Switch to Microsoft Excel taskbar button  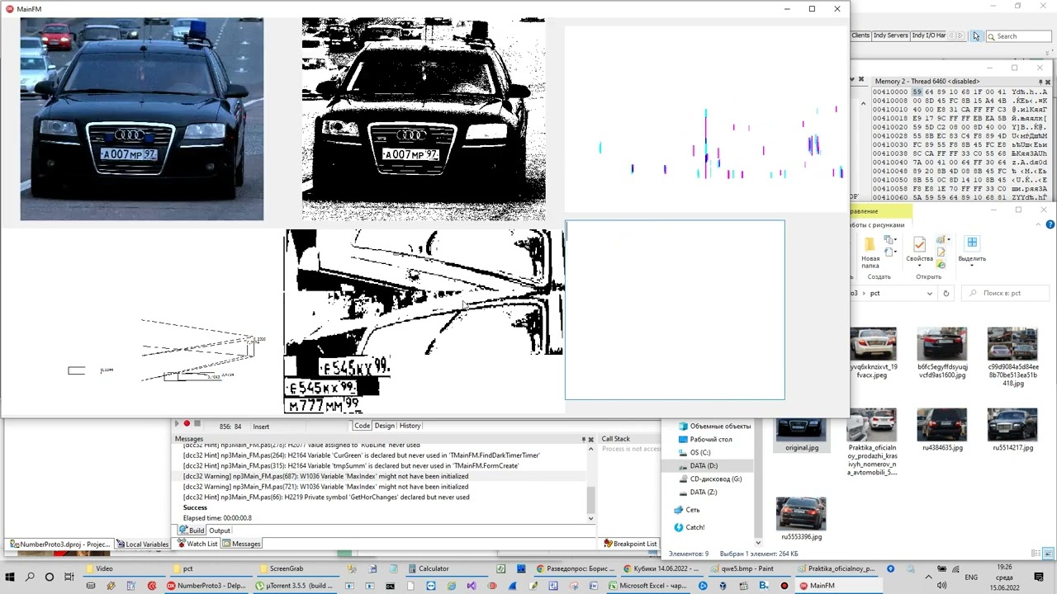tap(647, 586)
